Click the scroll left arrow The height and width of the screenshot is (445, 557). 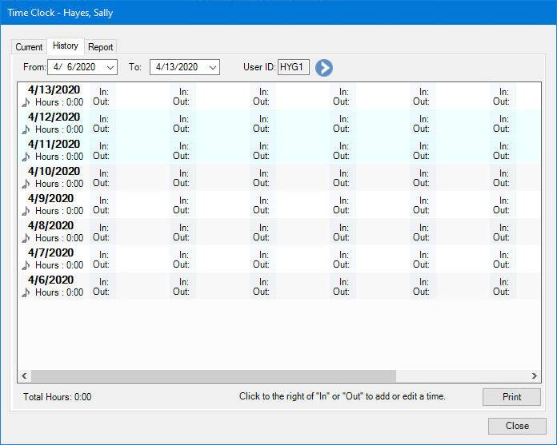tap(23, 375)
